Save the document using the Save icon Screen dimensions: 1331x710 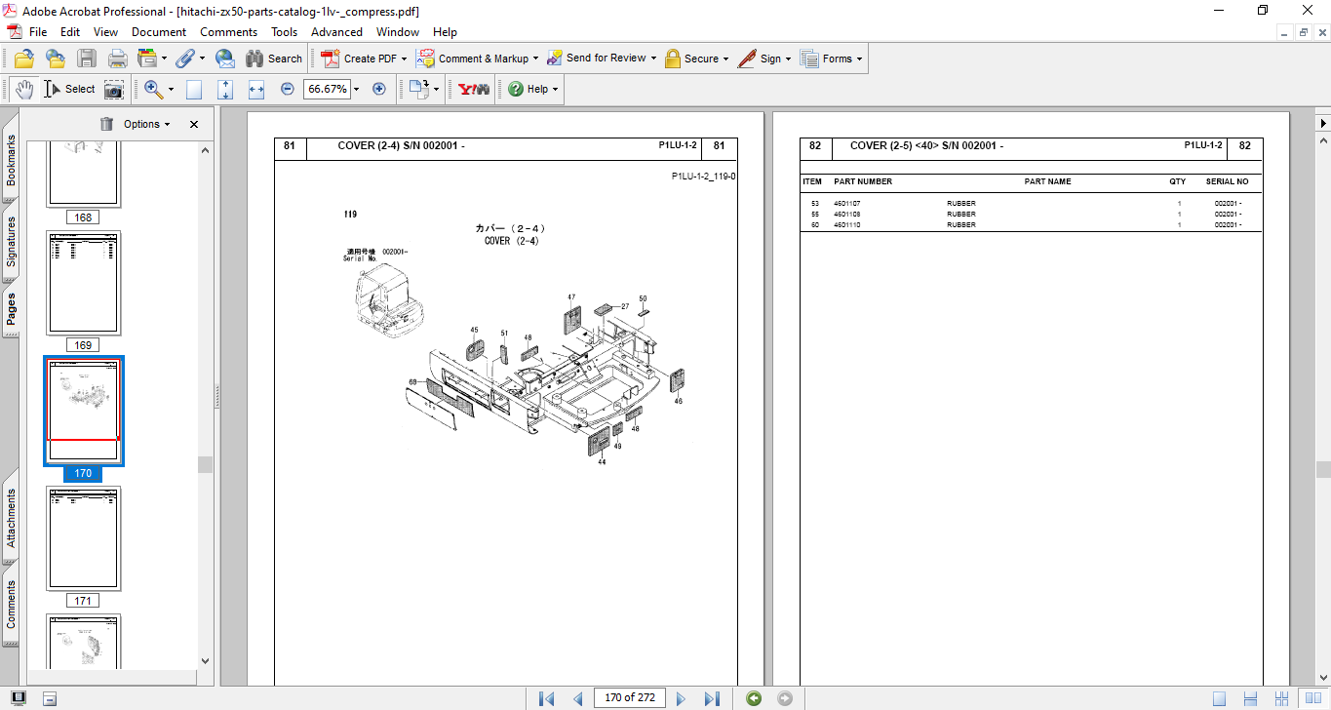pyautogui.click(x=87, y=58)
